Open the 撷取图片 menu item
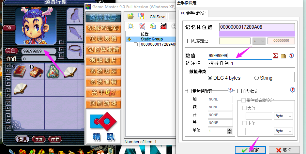Screen dimensions: 306x154 coord(103,60)
